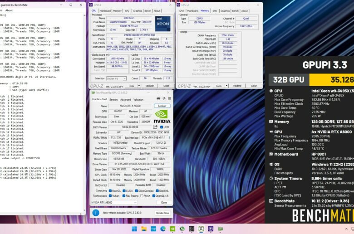Click the Driver Version field in GPU-Z
354x234 pixels.
pos(140,164)
